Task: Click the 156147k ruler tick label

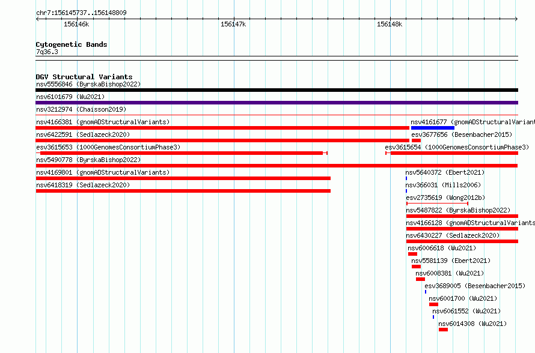Action: tap(233, 24)
